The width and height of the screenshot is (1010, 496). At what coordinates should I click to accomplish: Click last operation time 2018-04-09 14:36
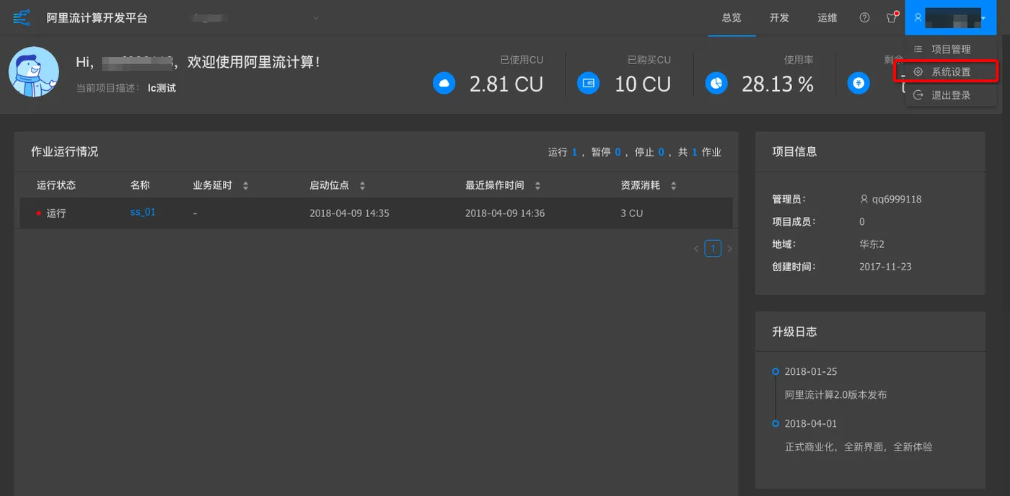(x=505, y=213)
